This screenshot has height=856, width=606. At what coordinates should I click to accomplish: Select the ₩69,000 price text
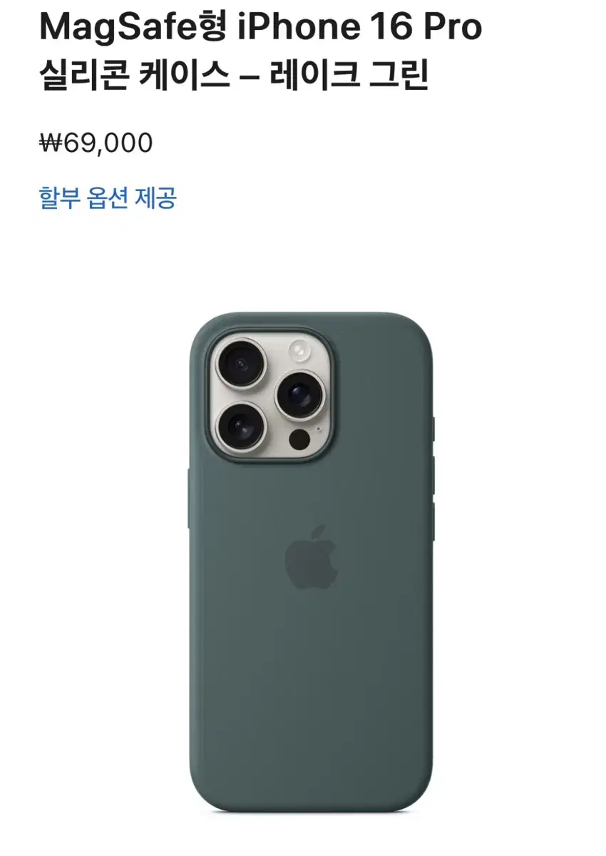(96, 143)
